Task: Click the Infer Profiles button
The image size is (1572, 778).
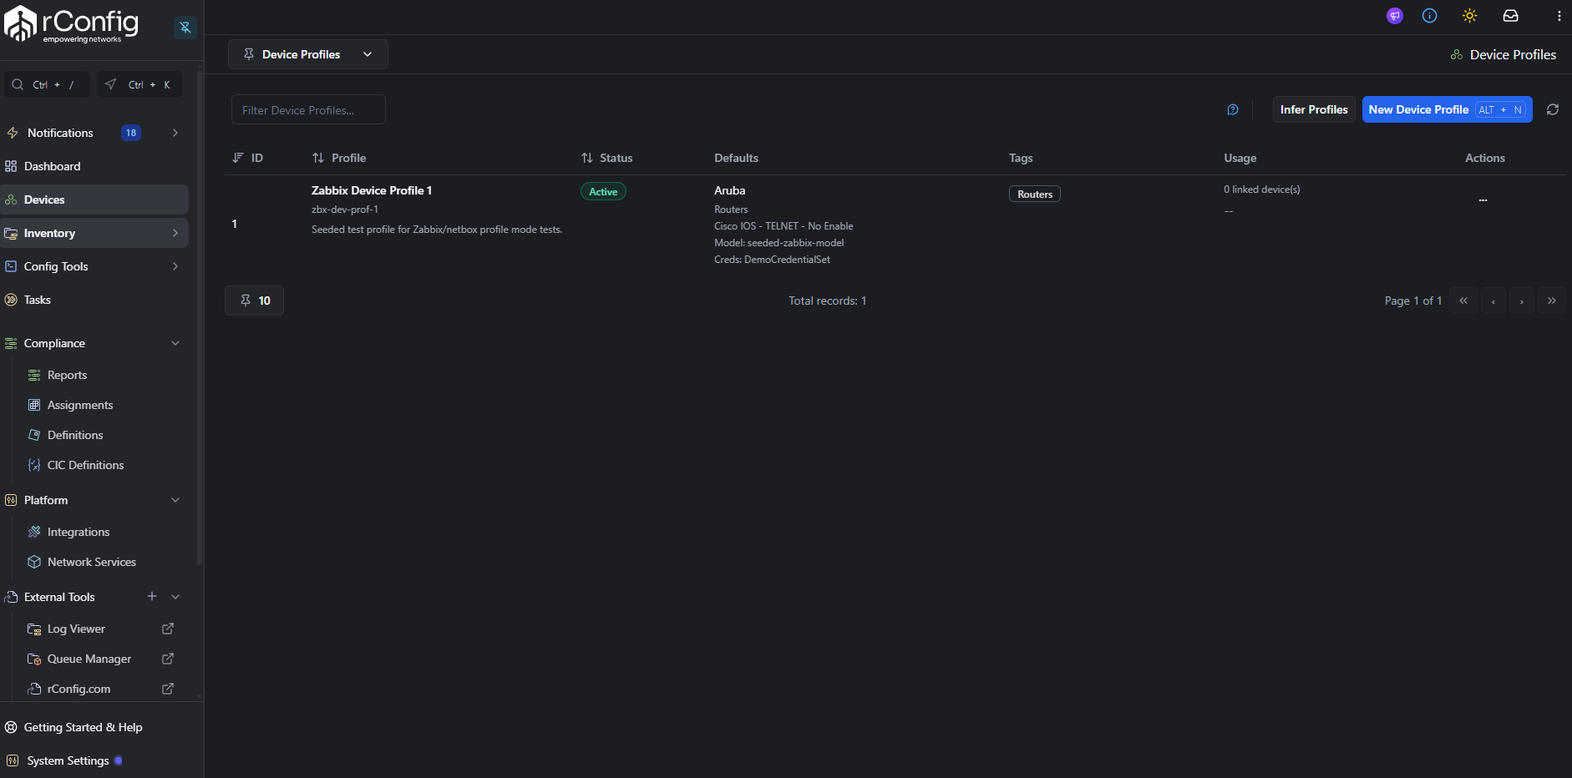Action: tap(1314, 109)
